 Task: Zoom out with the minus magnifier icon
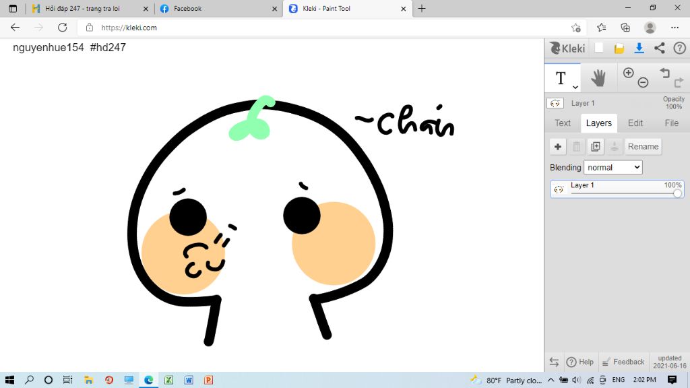(x=643, y=82)
